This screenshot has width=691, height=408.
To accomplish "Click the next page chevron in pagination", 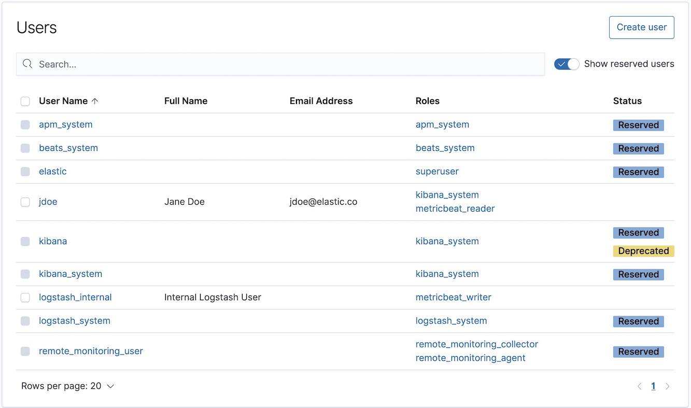I will pyautogui.click(x=668, y=386).
